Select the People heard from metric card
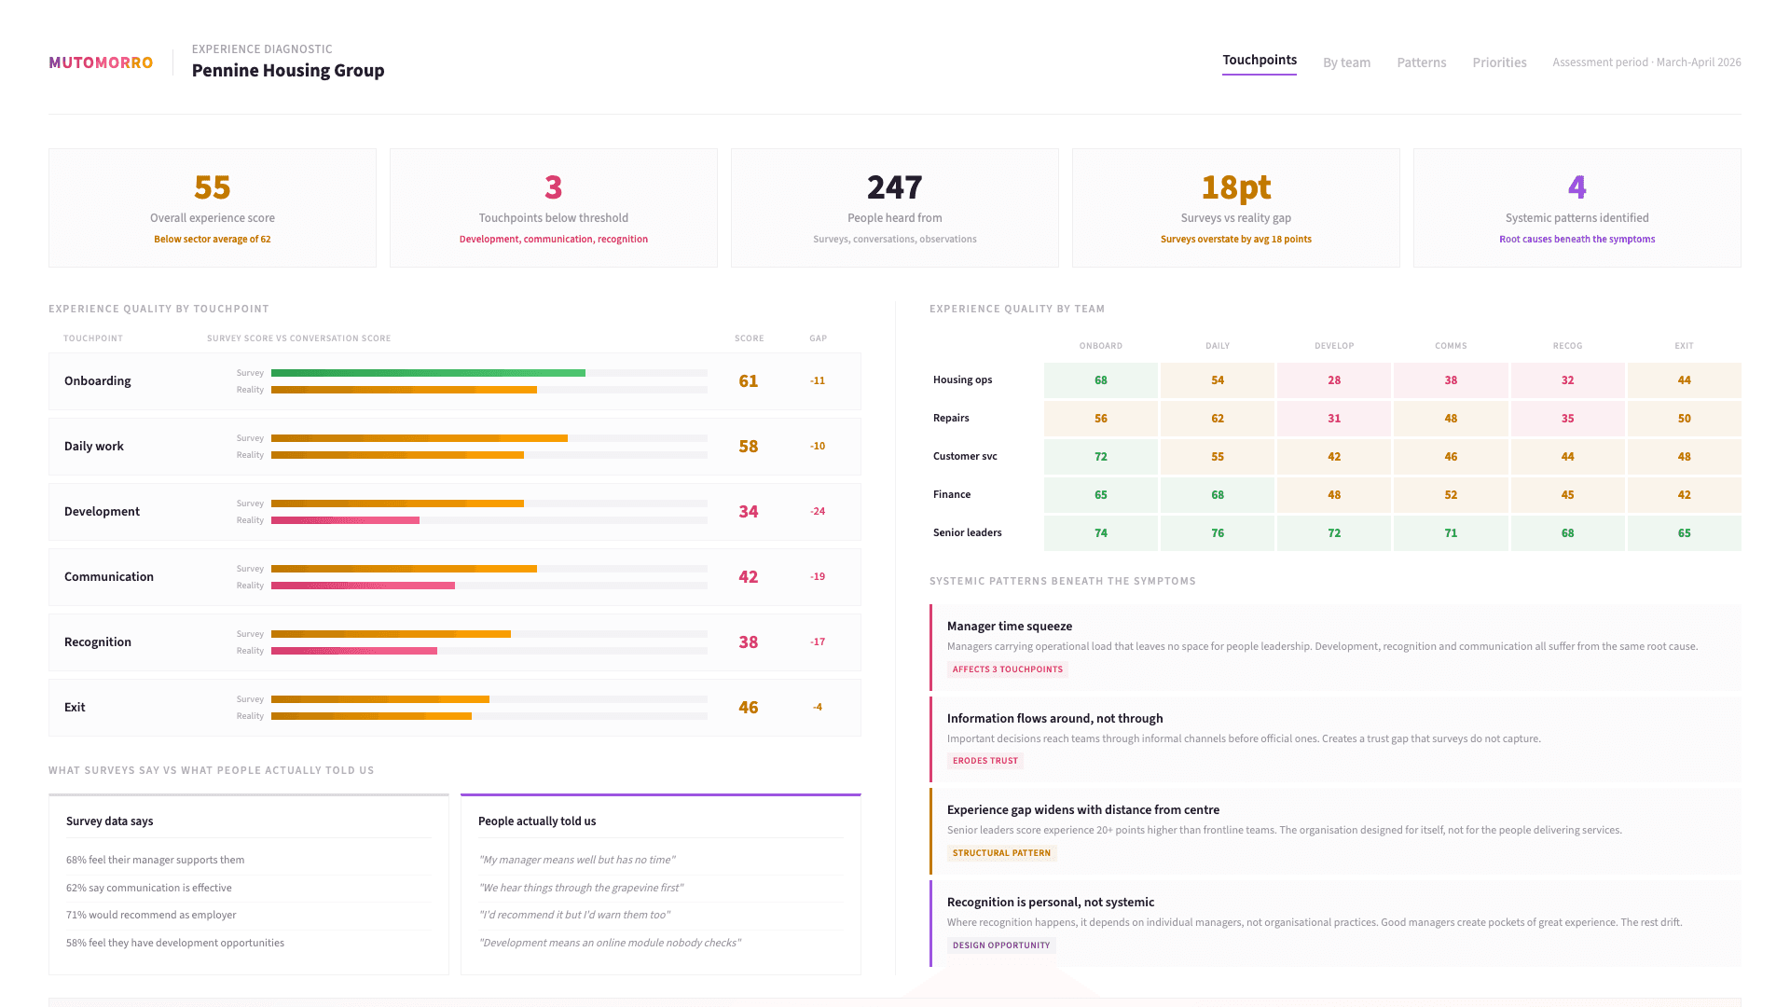 (x=894, y=207)
